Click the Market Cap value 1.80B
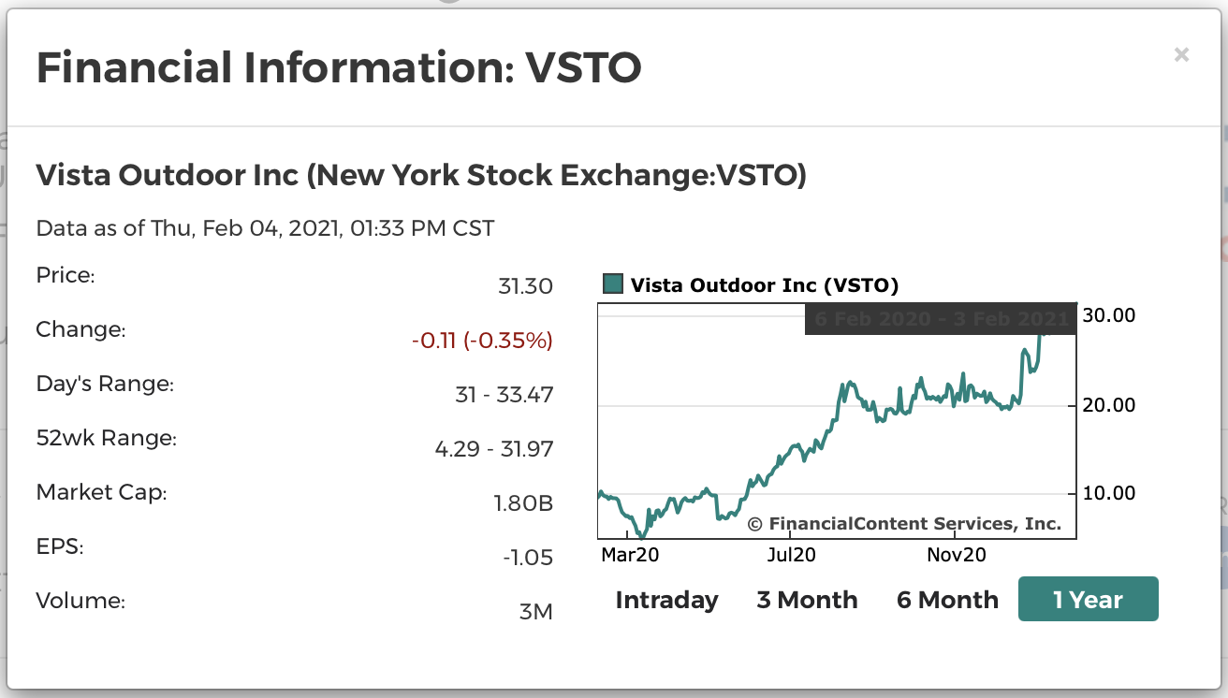This screenshot has width=1228, height=698. [x=523, y=503]
